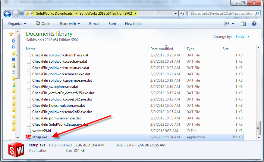This screenshot has height=162, width=264.
Task: Open the Organize dropdown menu
Action: click(x=17, y=24)
